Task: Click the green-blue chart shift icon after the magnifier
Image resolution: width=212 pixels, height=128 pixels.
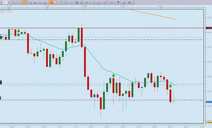Action: 93,2
